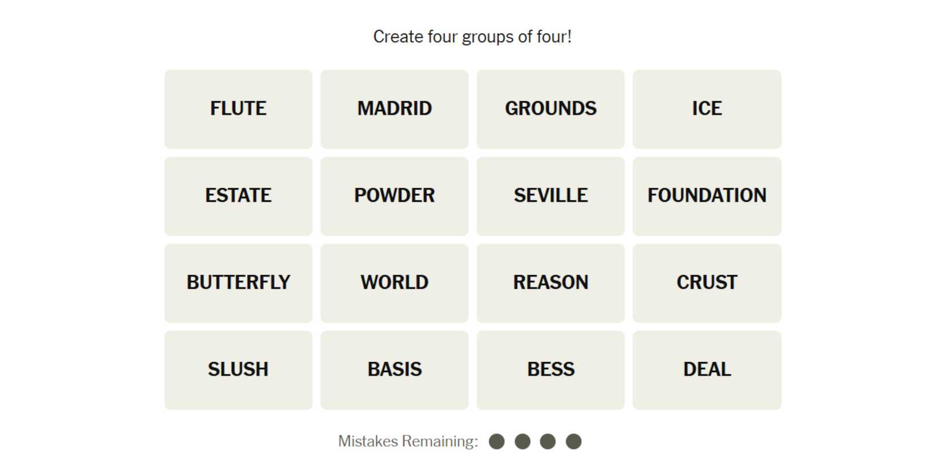Pick the BUTTERFLY tile
The width and height of the screenshot is (945, 472).
coord(238,283)
